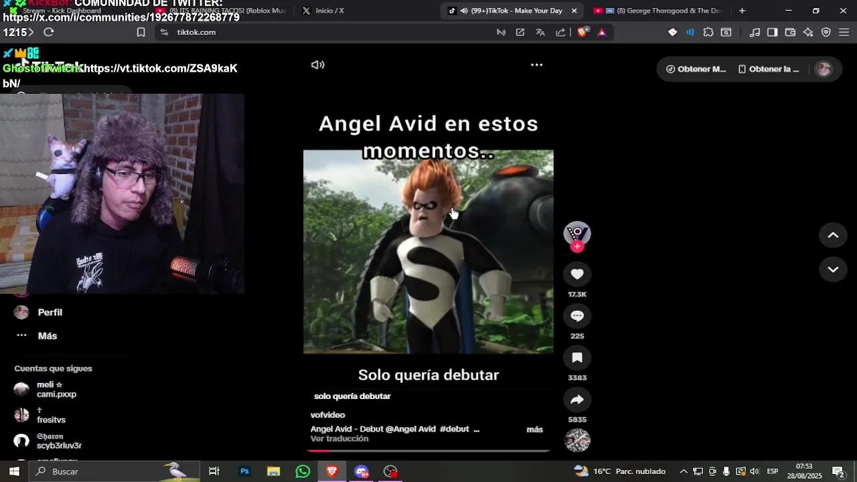Click the share page icon in address bar

click(560, 32)
